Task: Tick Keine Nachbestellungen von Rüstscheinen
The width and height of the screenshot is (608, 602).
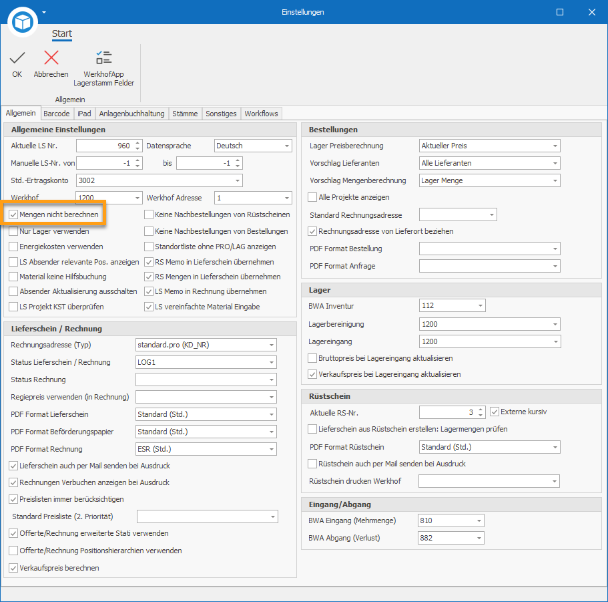Action: coord(149,214)
